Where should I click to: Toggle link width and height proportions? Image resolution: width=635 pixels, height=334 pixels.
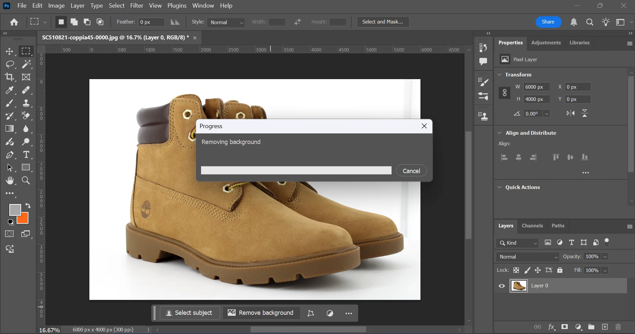[504, 93]
